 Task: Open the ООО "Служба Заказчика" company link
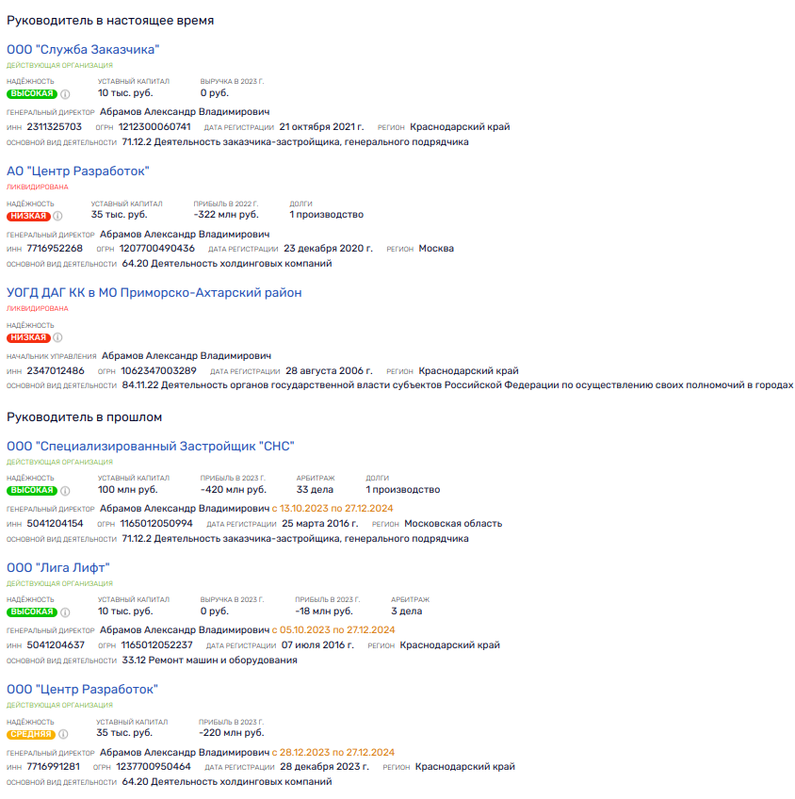[x=83, y=49]
